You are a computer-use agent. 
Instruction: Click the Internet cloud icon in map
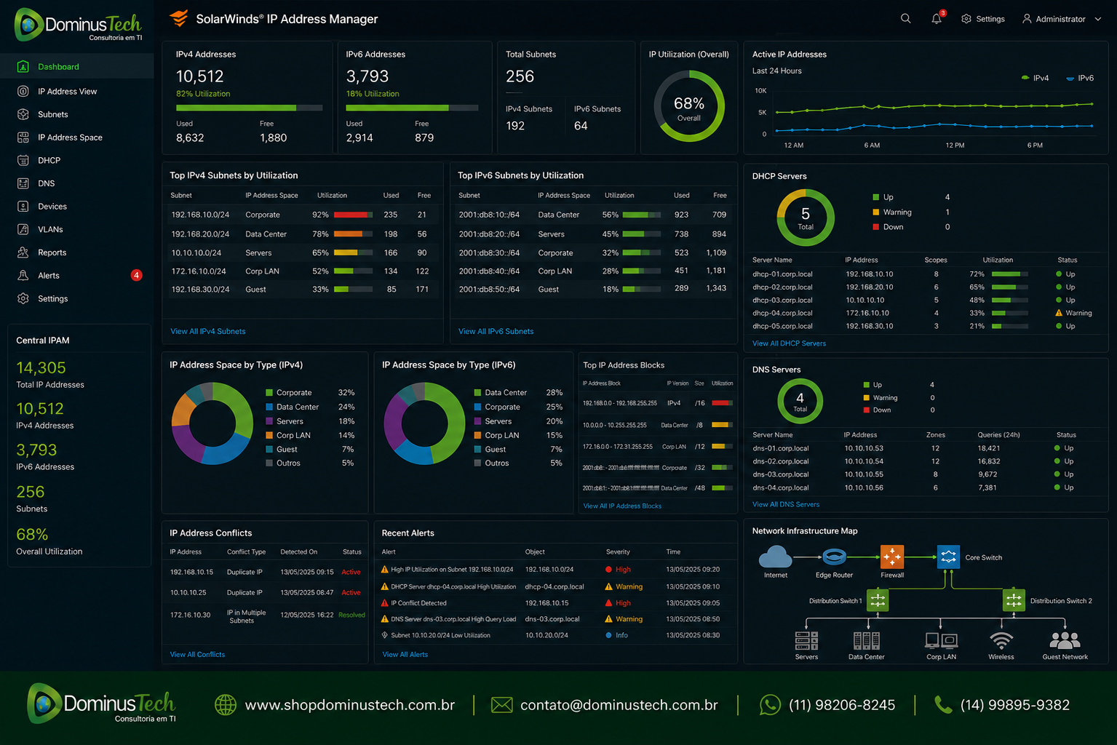tap(775, 557)
